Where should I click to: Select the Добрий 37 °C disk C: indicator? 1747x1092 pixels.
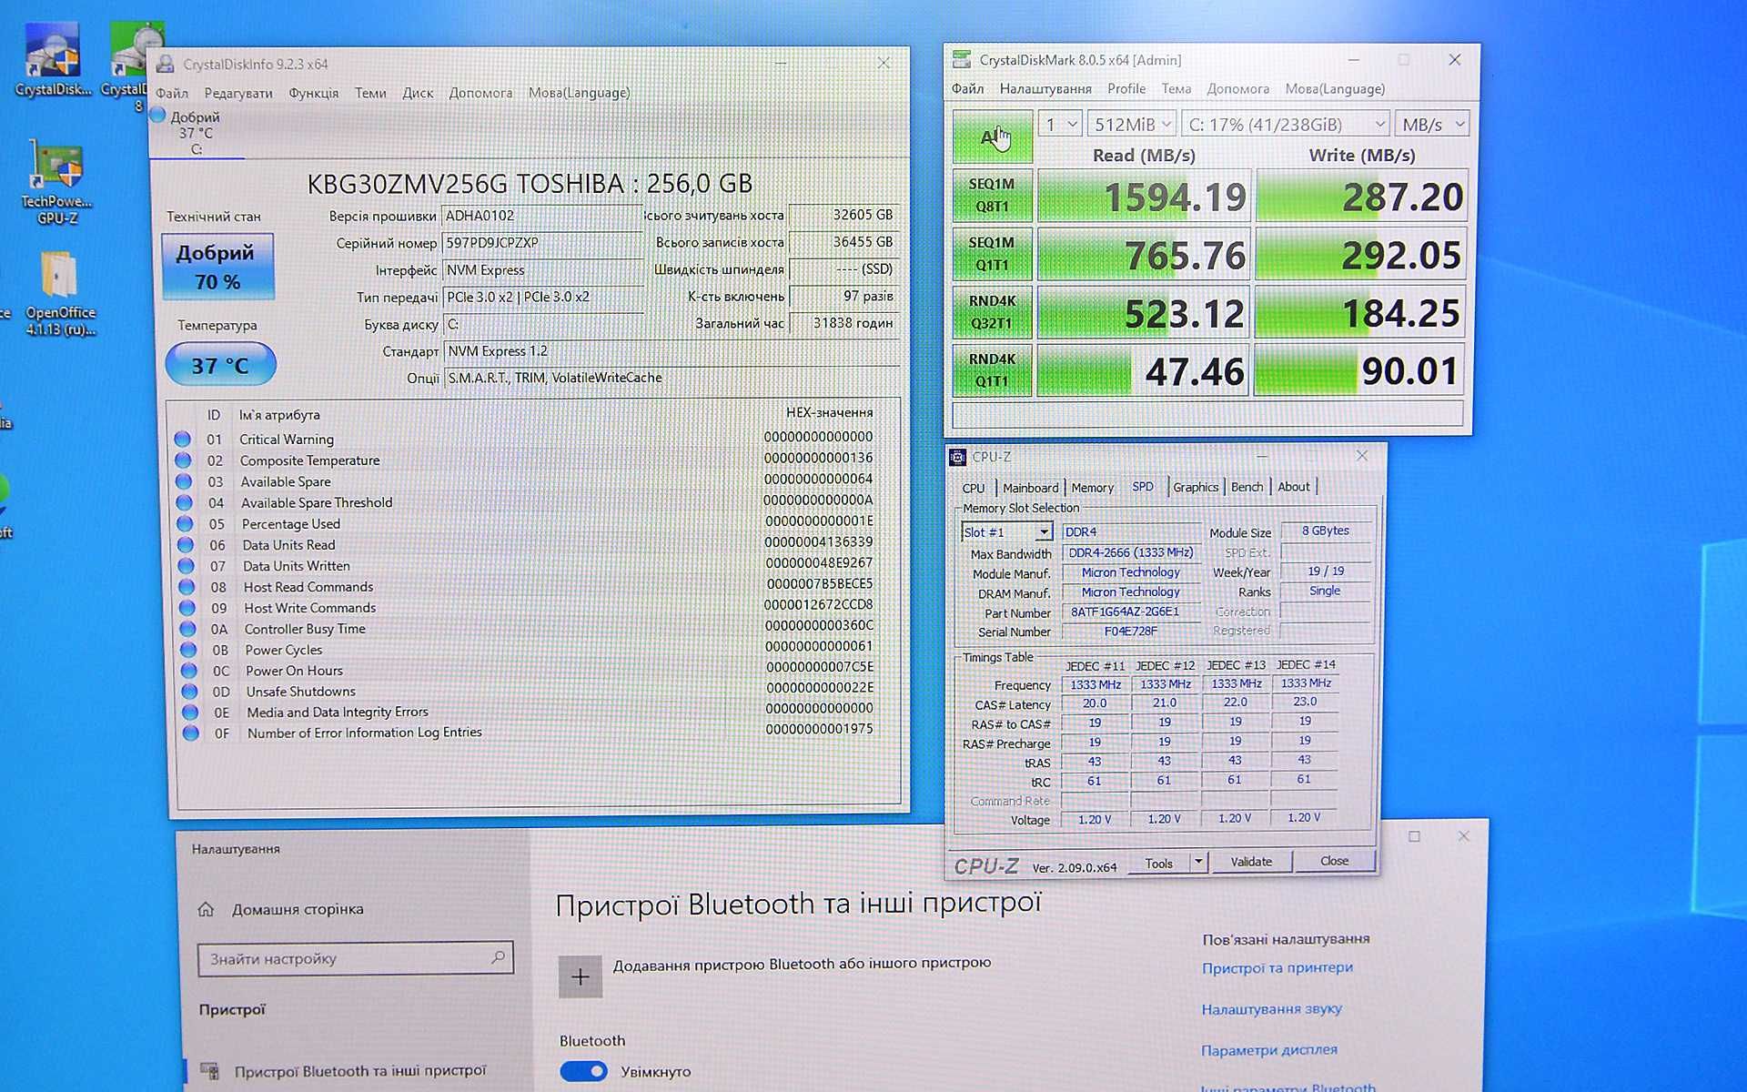[x=195, y=133]
